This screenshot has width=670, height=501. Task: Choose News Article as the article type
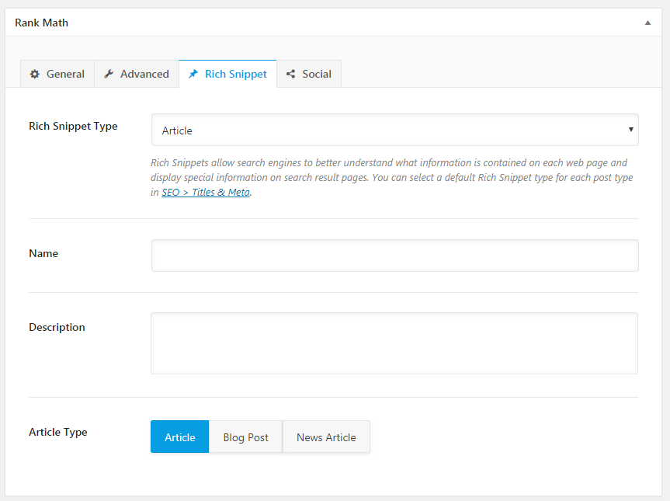(x=326, y=437)
